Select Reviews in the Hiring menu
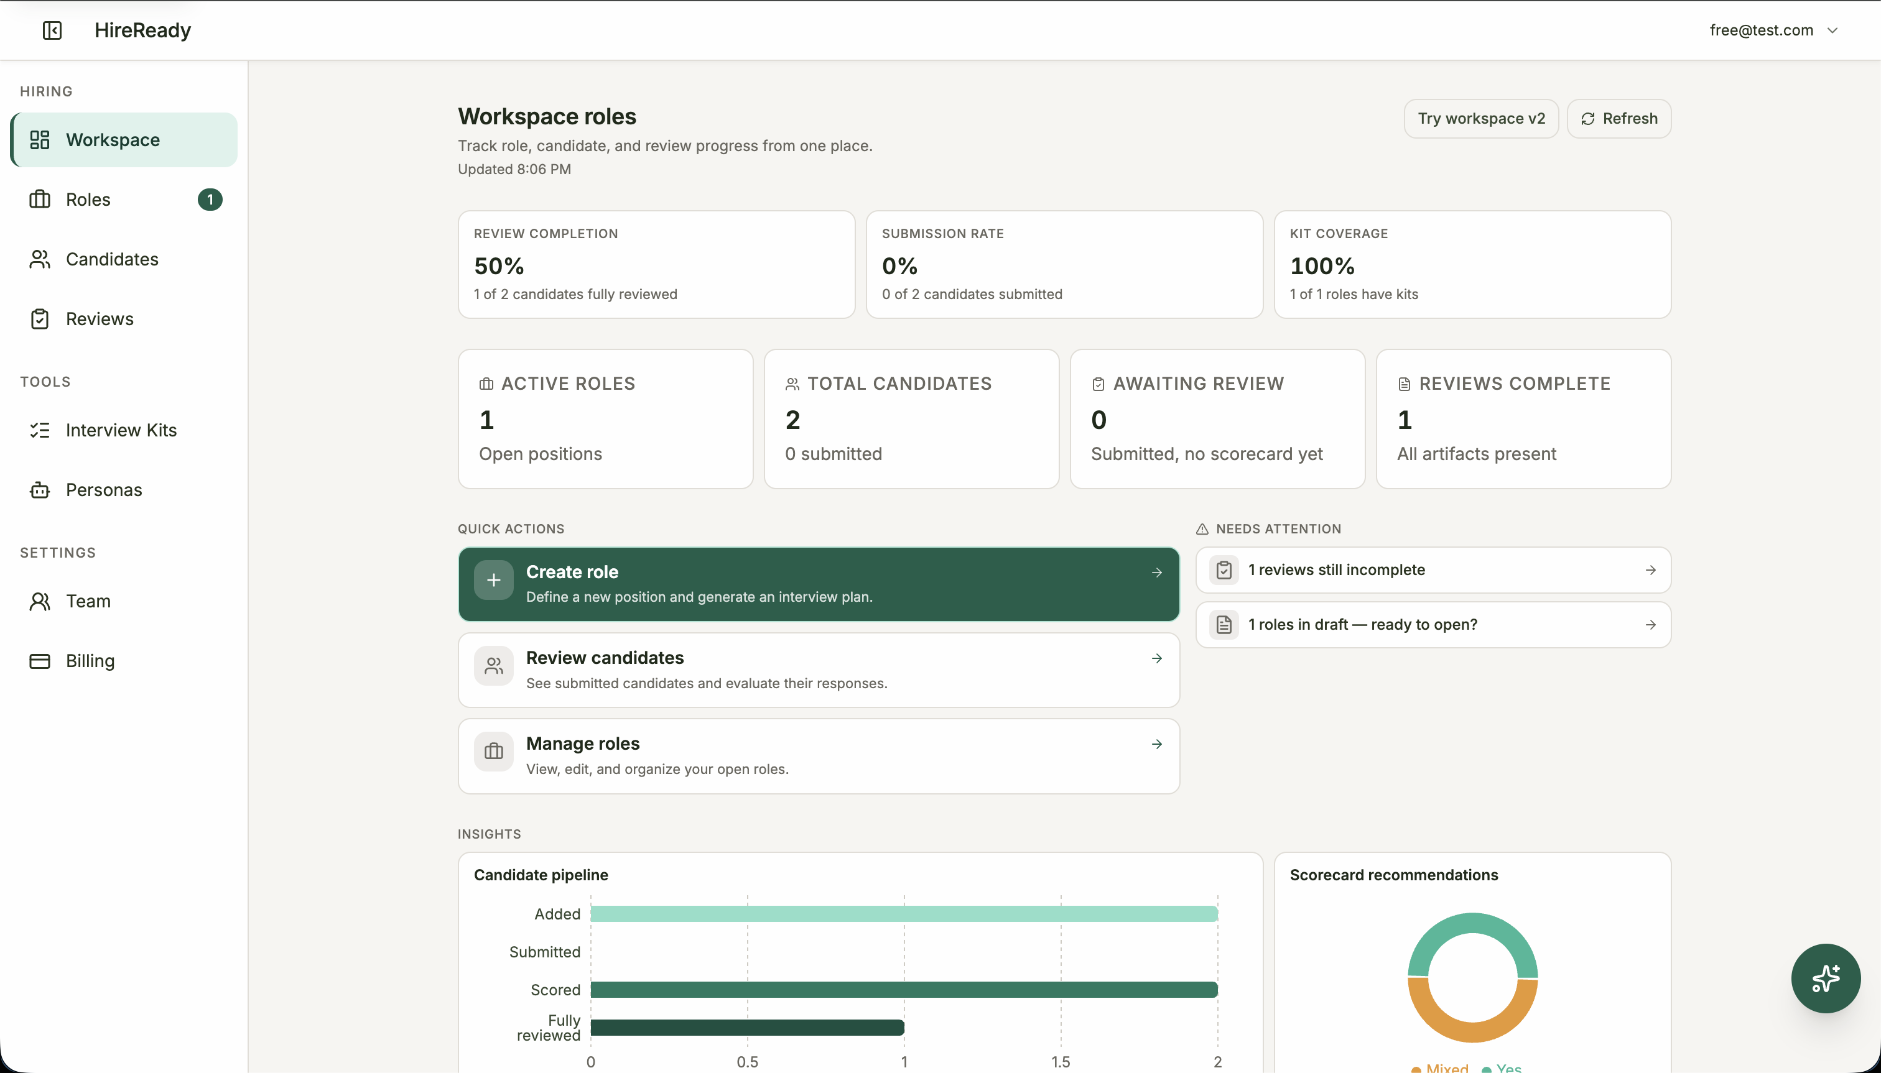 click(100, 318)
